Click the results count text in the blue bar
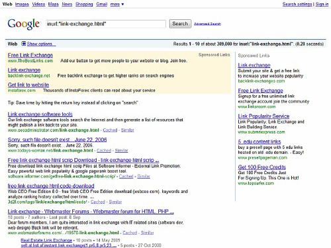 coord(248,44)
